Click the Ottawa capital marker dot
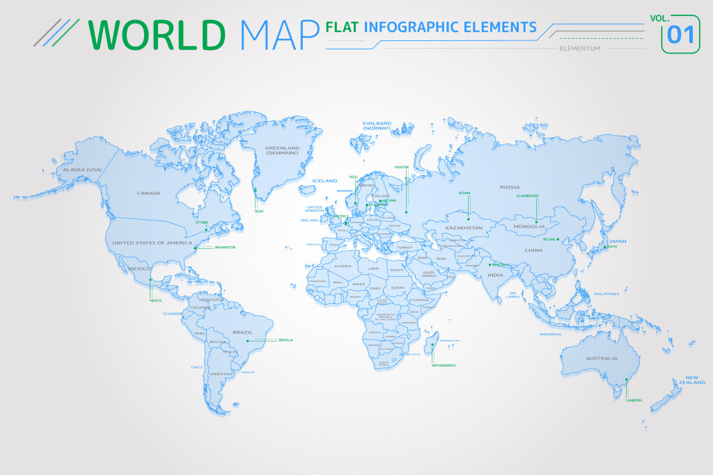Screen dimensions: 713x475 point(207,231)
